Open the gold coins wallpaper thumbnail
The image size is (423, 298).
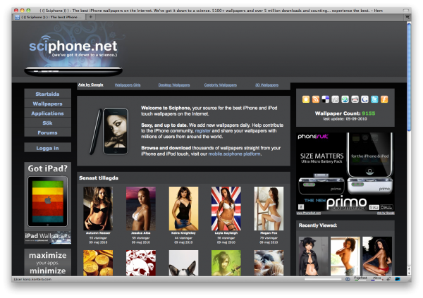98,263
